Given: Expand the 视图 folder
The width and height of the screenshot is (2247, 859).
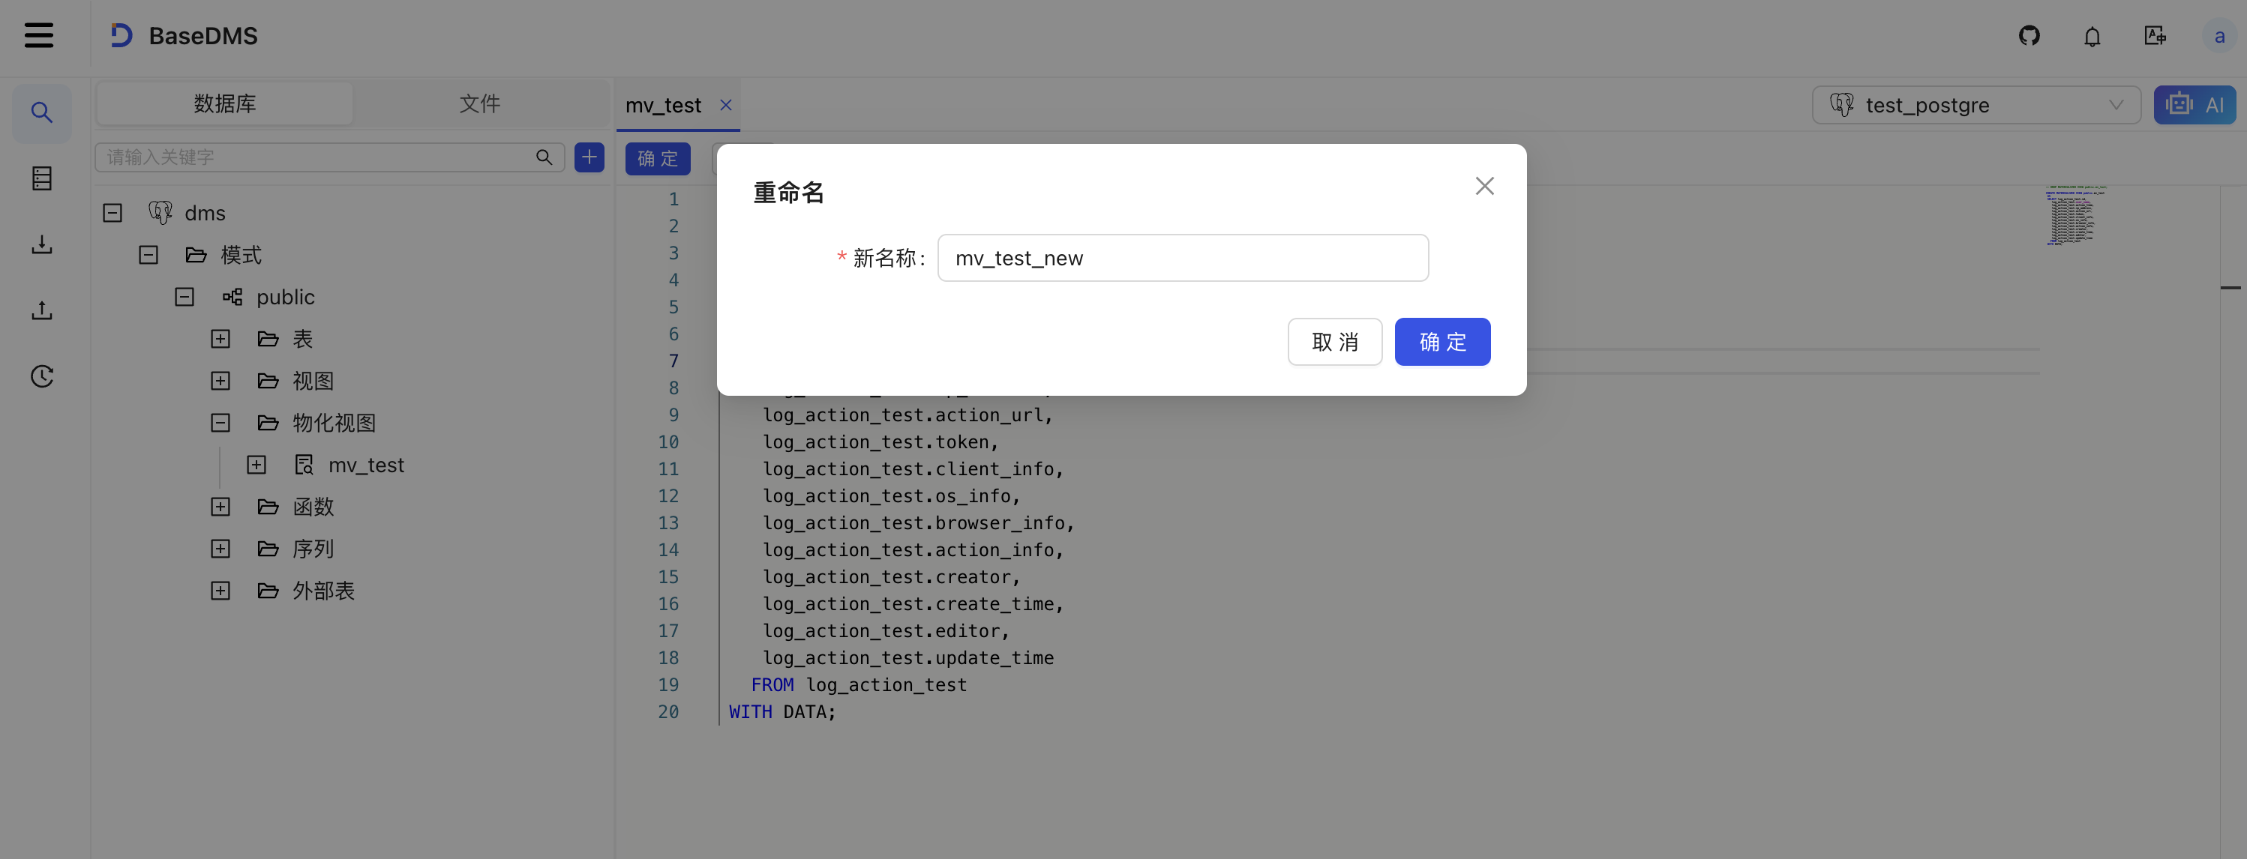Looking at the screenshot, I should (x=220, y=381).
